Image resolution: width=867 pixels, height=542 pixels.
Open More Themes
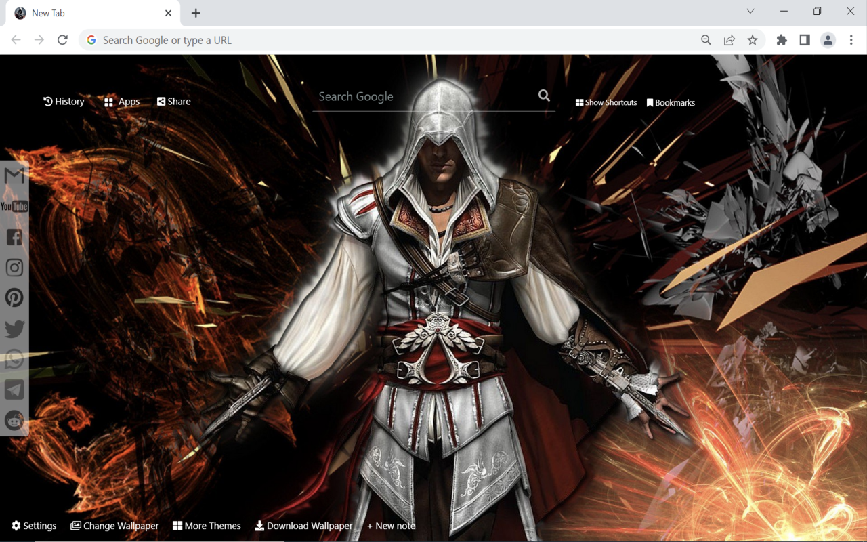207,526
